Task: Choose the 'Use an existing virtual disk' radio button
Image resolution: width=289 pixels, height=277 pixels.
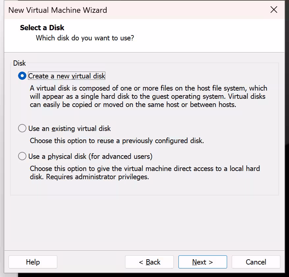Action: pyautogui.click(x=22, y=128)
